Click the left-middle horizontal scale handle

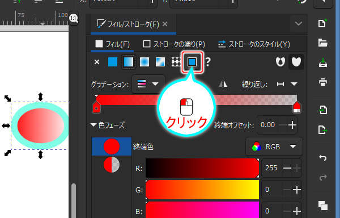click(x=6, y=125)
